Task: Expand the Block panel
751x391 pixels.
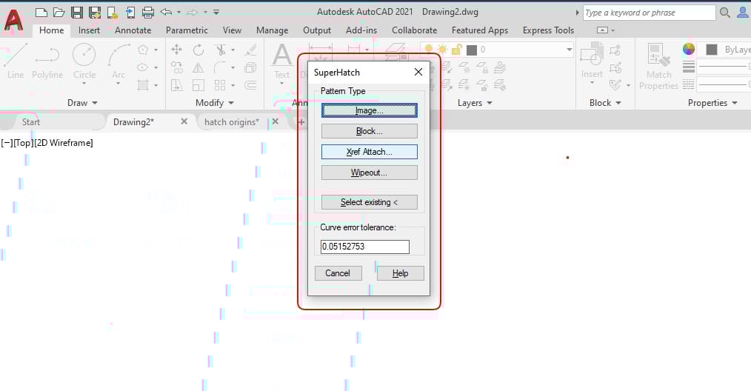Action: point(605,102)
